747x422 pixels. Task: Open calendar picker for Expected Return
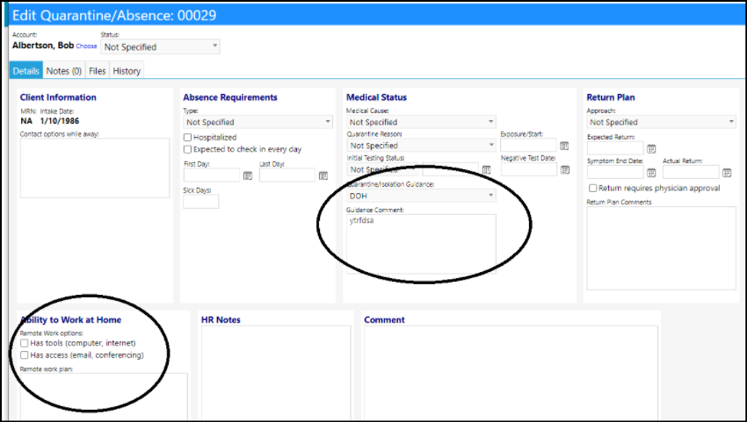pos(651,149)
